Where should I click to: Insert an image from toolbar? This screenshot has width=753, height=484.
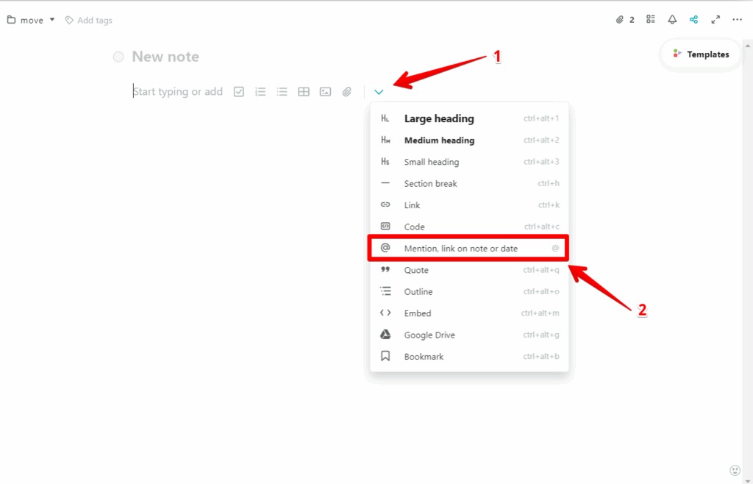(325, 92)
